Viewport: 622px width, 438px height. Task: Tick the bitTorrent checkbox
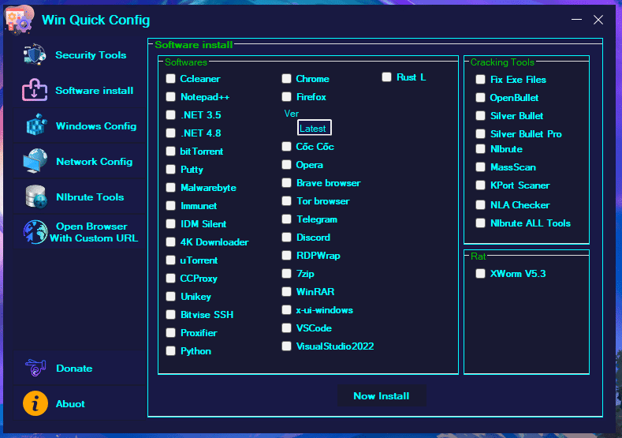click(170, 151)
